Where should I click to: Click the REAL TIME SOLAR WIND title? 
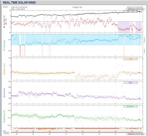point(19,2)
